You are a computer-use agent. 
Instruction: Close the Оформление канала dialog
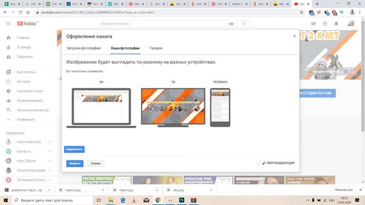[294, 36]
